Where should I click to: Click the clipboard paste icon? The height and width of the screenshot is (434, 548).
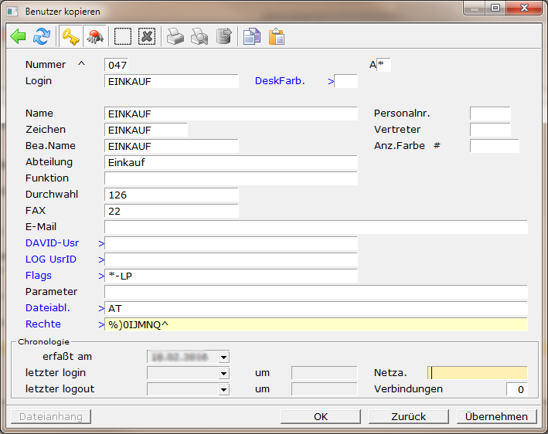pyautogui.click(x=276, y=36)
